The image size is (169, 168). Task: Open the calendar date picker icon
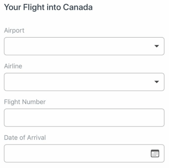[x=155, y=153]
